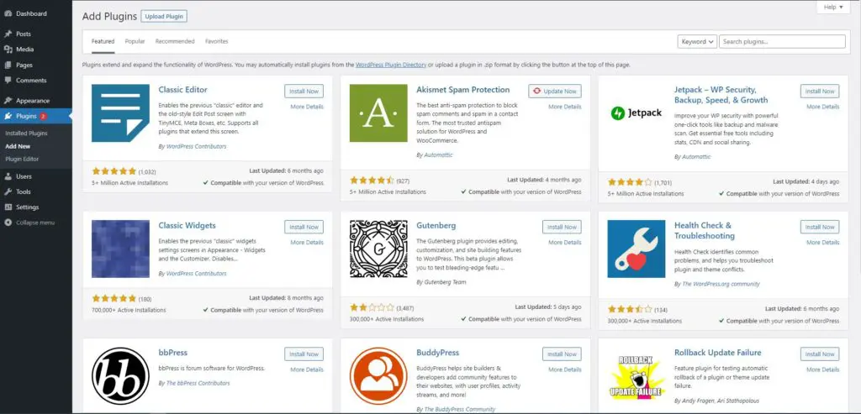The height and width of the screenshot is (414, 861).
Task: Click The WordPress.org community author link
Action: pyautogui.click(x=721, y=284)
